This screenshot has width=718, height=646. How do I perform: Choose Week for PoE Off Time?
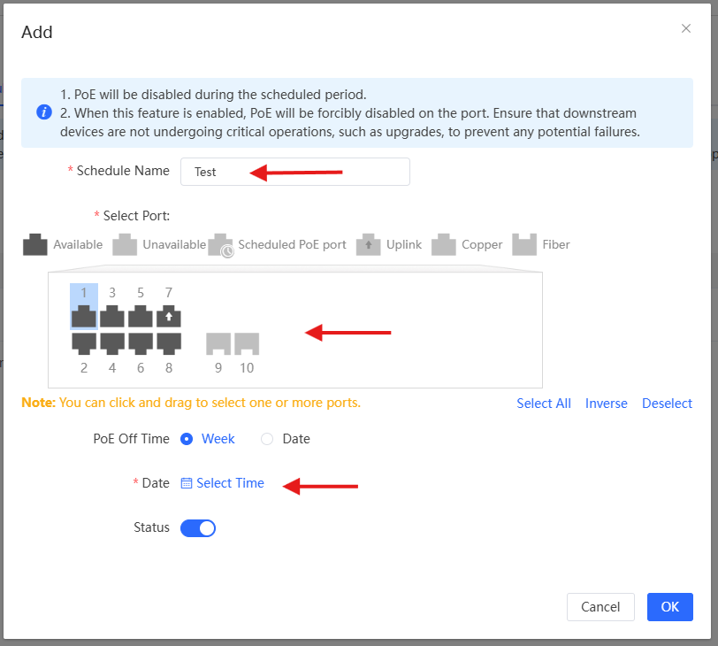pos(187,439)
